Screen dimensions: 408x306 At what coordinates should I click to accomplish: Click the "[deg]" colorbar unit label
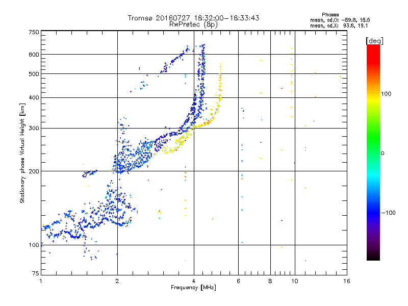pos(374,41)
